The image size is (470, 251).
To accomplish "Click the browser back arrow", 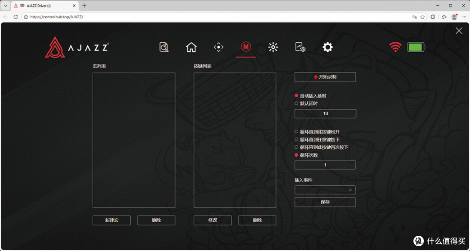I will 6,17.
